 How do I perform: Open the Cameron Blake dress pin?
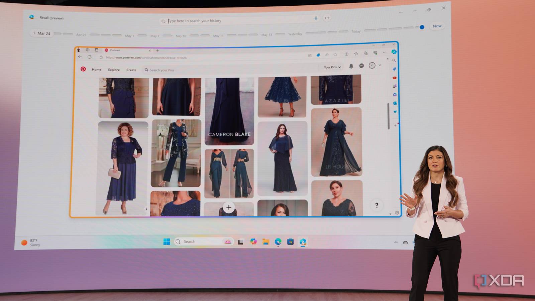click(229, 111)
